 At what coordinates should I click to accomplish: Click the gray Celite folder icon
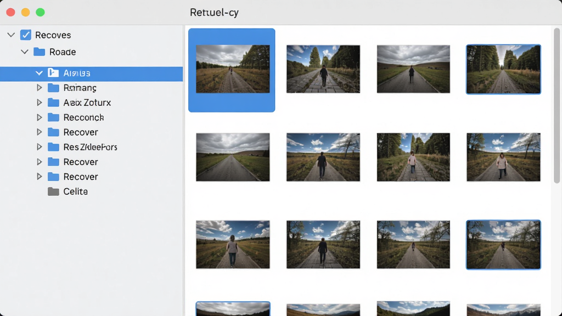coord(53,191)
